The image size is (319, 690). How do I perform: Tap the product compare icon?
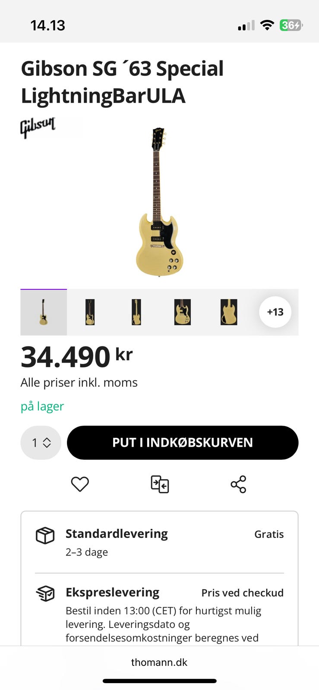(x=160, y=484)
